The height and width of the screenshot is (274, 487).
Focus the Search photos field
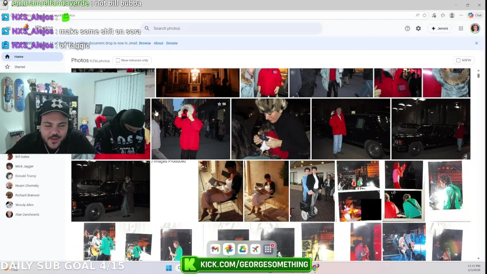tap(231, 28)
